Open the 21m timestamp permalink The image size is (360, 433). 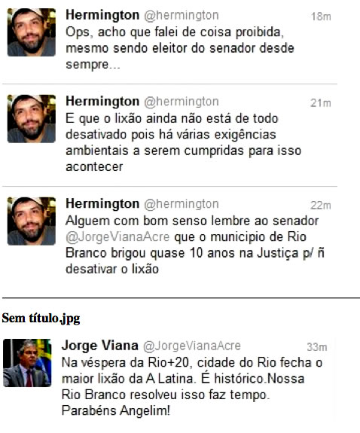[x=321, y=103]
